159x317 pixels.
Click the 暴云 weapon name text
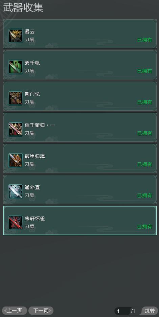30,32
